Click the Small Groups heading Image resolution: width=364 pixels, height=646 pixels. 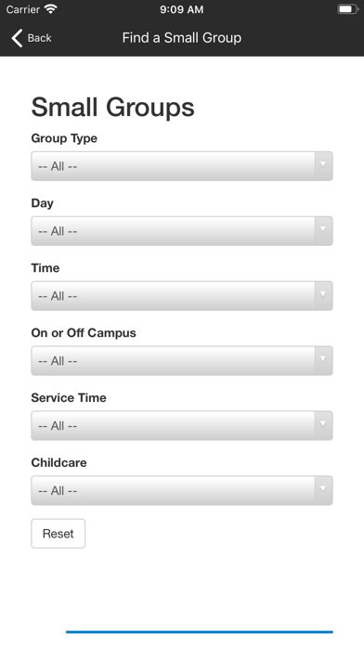tap(113, 107)
